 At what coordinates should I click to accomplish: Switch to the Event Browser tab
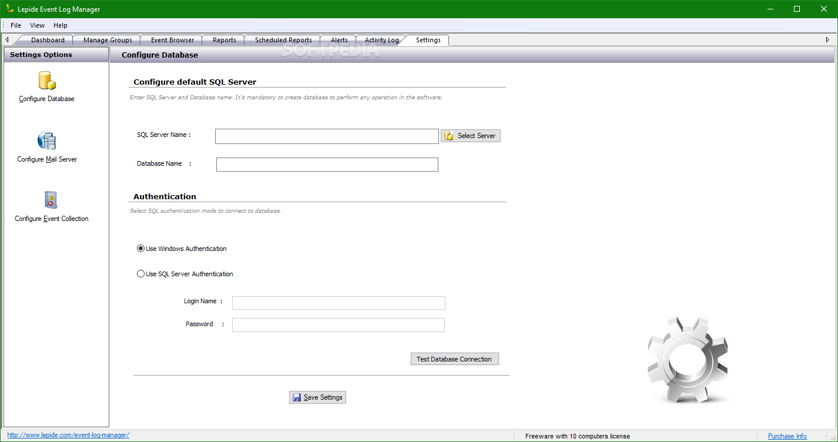172,40
